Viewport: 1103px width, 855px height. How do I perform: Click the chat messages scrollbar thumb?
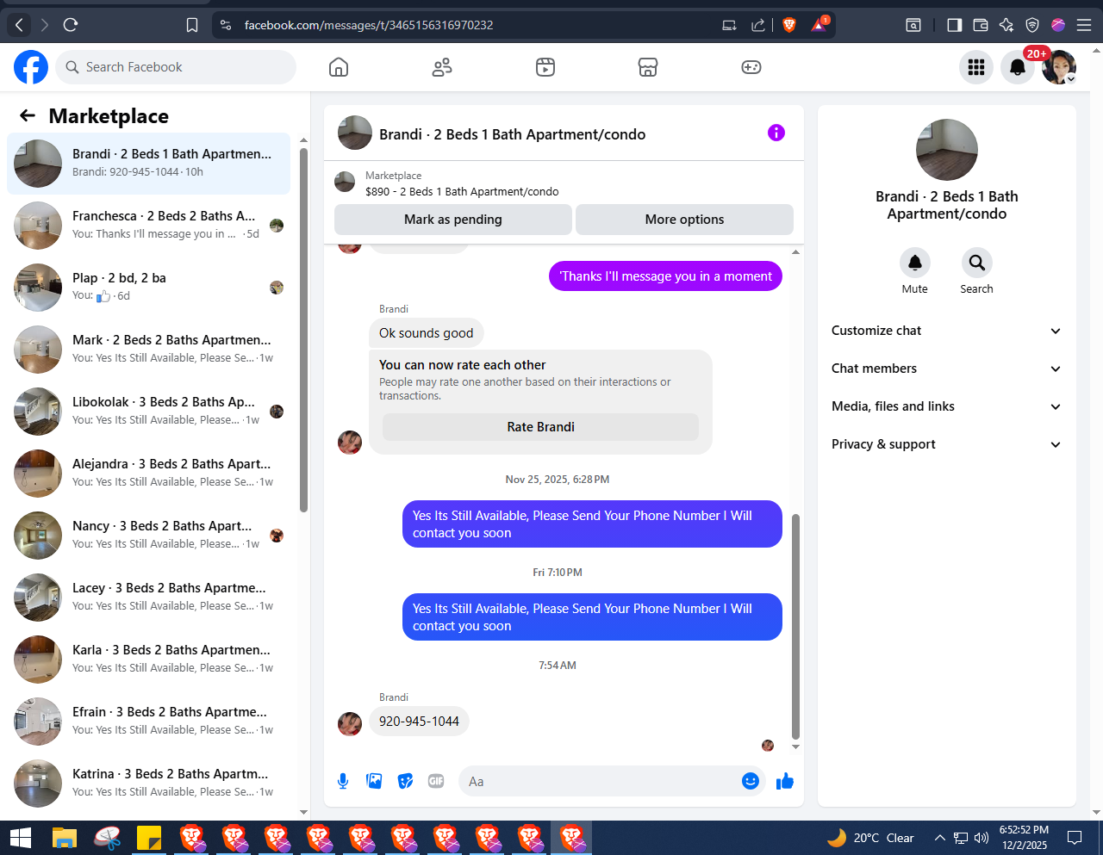(x=795, y=627)
